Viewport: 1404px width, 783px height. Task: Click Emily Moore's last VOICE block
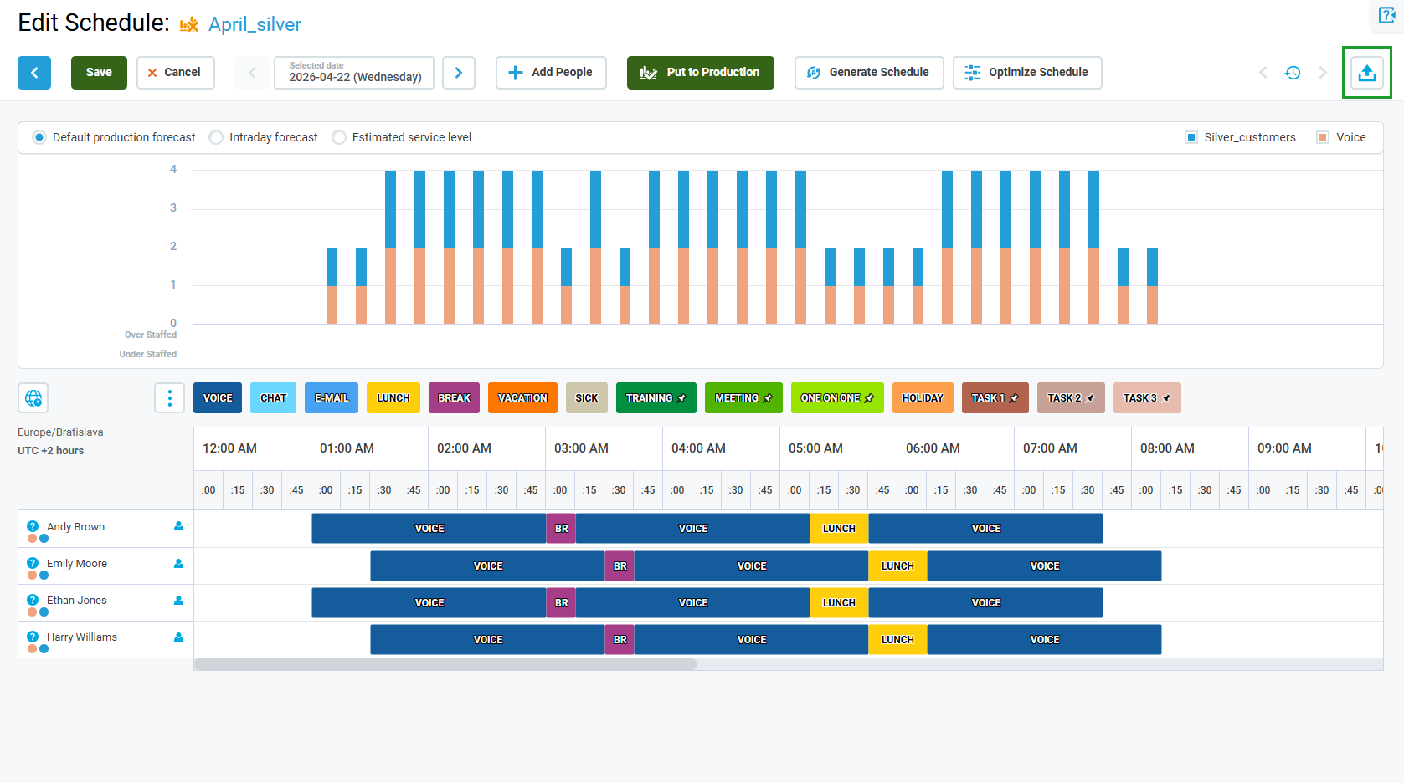click(x=1044, y=566)
